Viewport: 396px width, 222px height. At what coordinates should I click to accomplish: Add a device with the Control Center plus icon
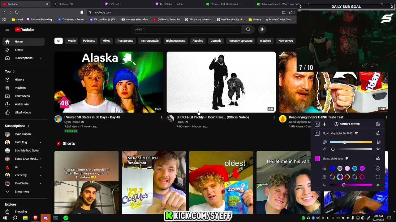point(324,124)
